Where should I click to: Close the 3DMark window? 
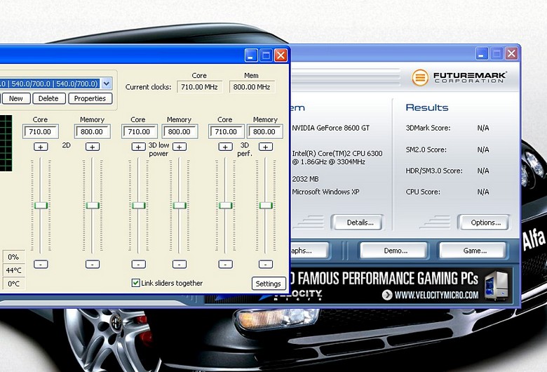point(512,54)
